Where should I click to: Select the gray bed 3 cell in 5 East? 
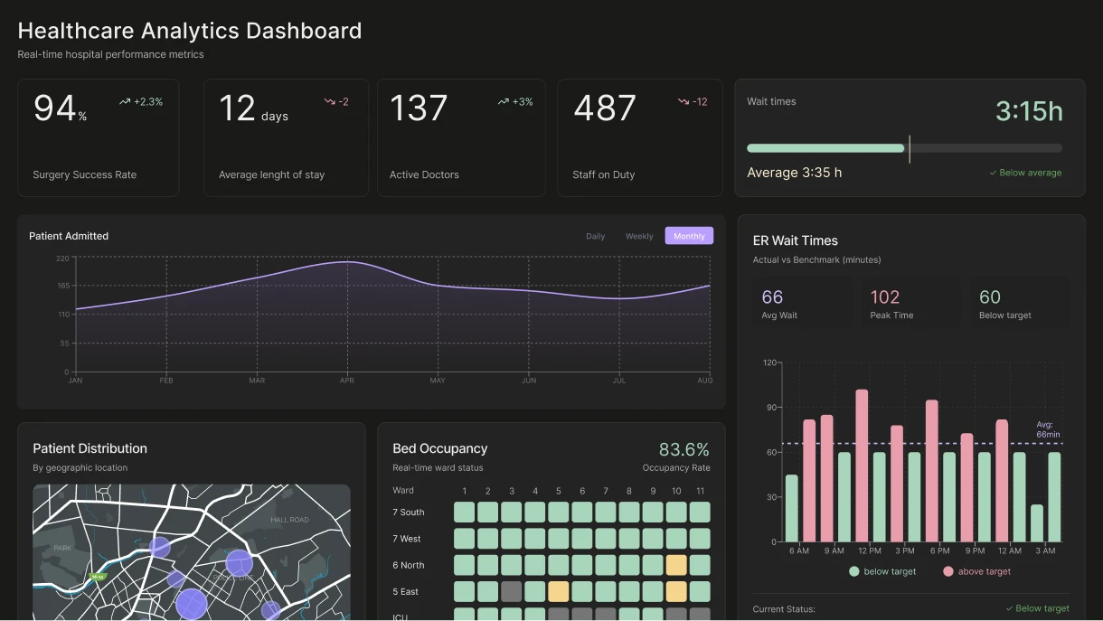[512, 592]
